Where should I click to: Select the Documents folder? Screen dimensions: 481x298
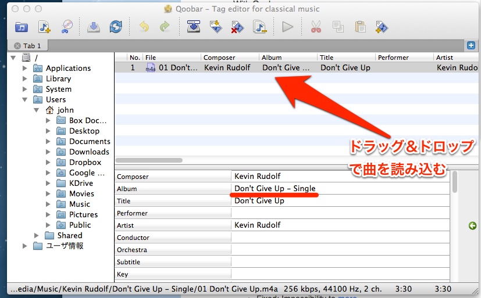pyautogui.click(x=90, y=141)
